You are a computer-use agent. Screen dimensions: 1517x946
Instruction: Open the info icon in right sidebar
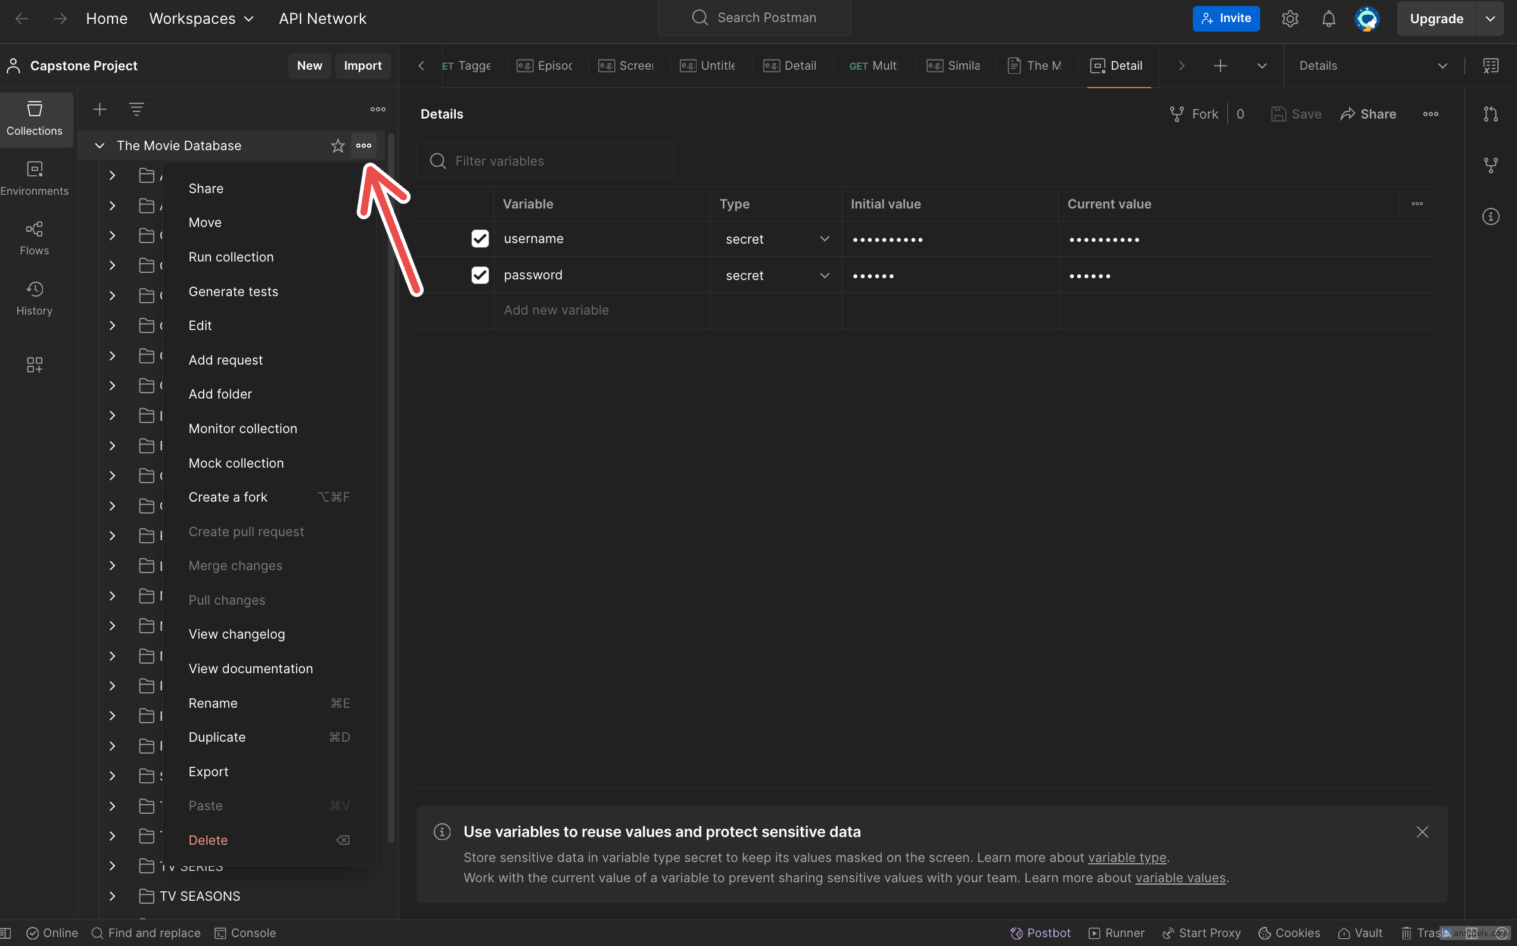click(x=1490, y=216)
